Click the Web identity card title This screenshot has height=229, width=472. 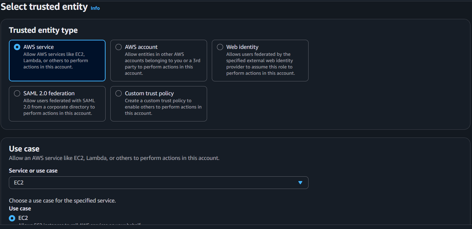coord(242,47)
